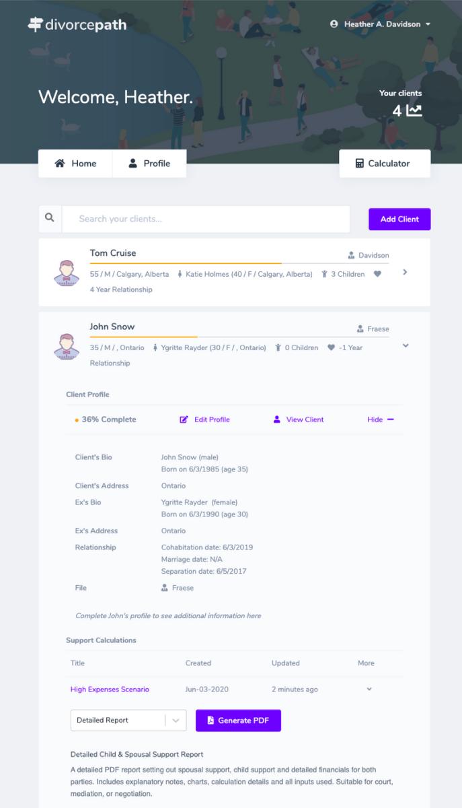The width and height of the screenshot is (462, 808).
Task: Click the Davidson file owner icon
Action: pyautogui.click(x=351, y=255)
